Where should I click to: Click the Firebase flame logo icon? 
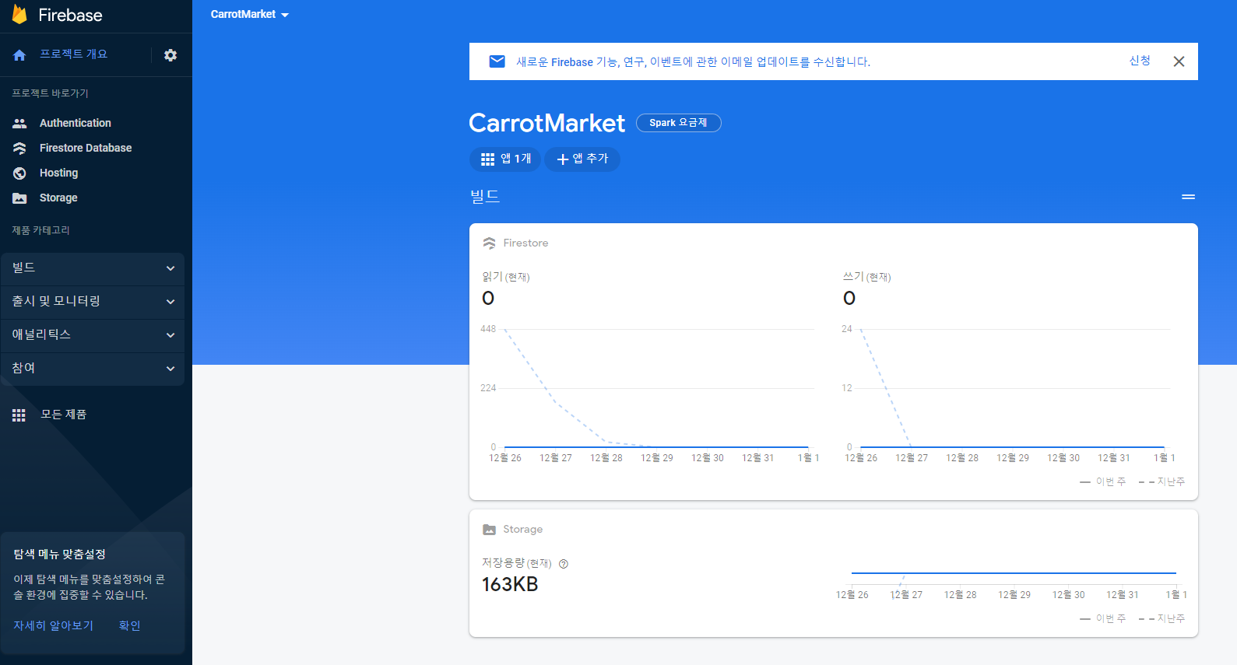(x=19, y=15)
